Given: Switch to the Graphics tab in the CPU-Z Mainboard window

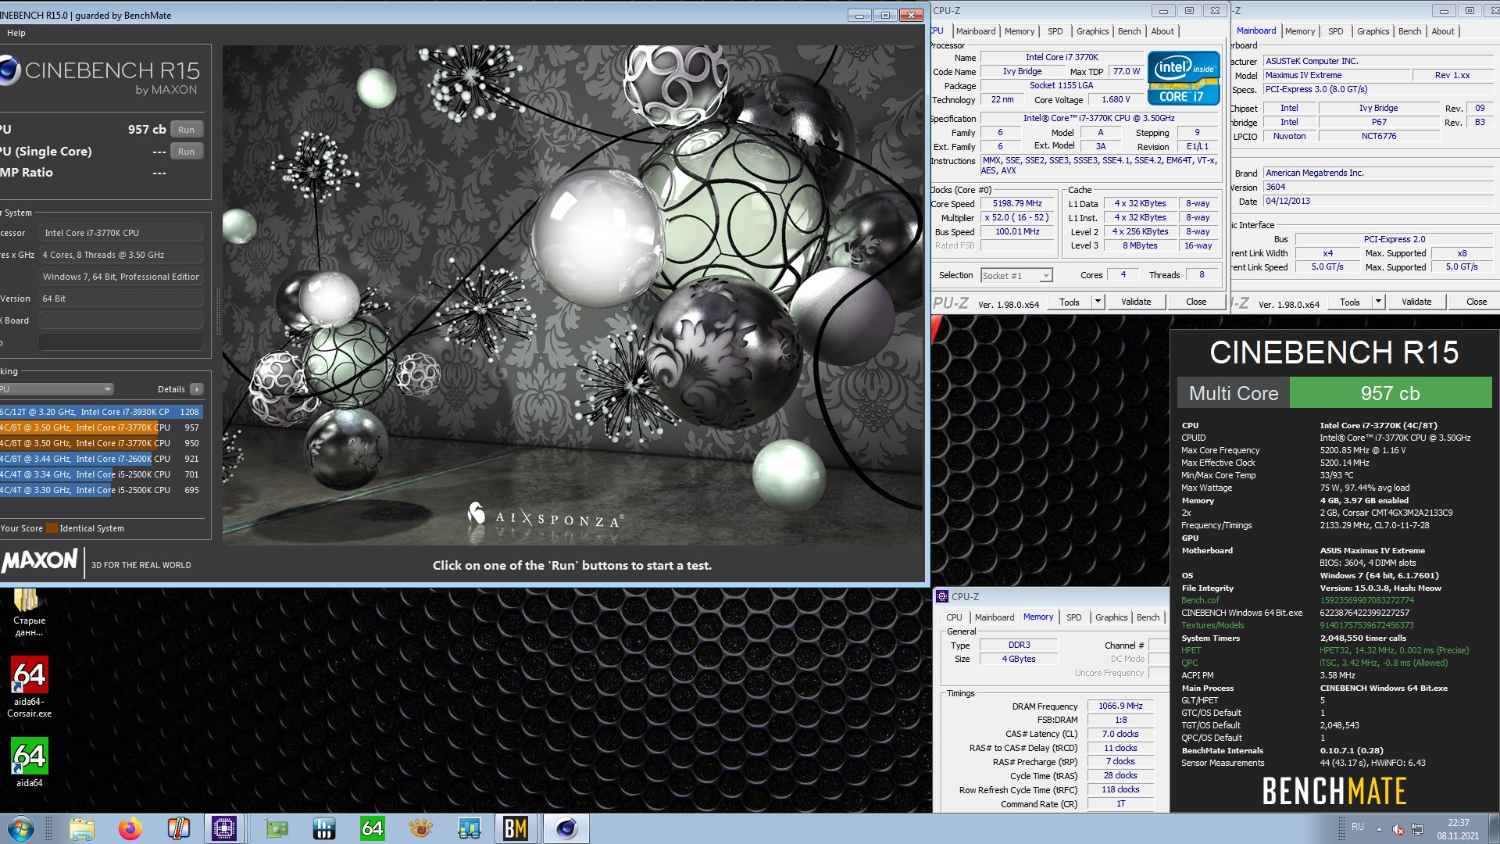Looking at the screenshot, I should pos(1373,31).
